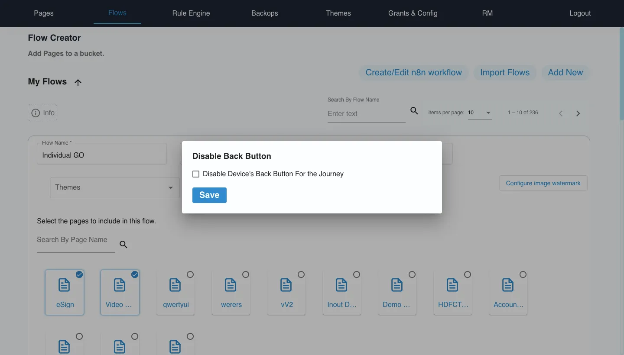Open the Items per page dropdown

pos(480,113)
